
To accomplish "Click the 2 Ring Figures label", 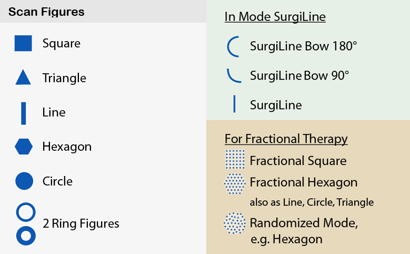I will pos(81,223).
